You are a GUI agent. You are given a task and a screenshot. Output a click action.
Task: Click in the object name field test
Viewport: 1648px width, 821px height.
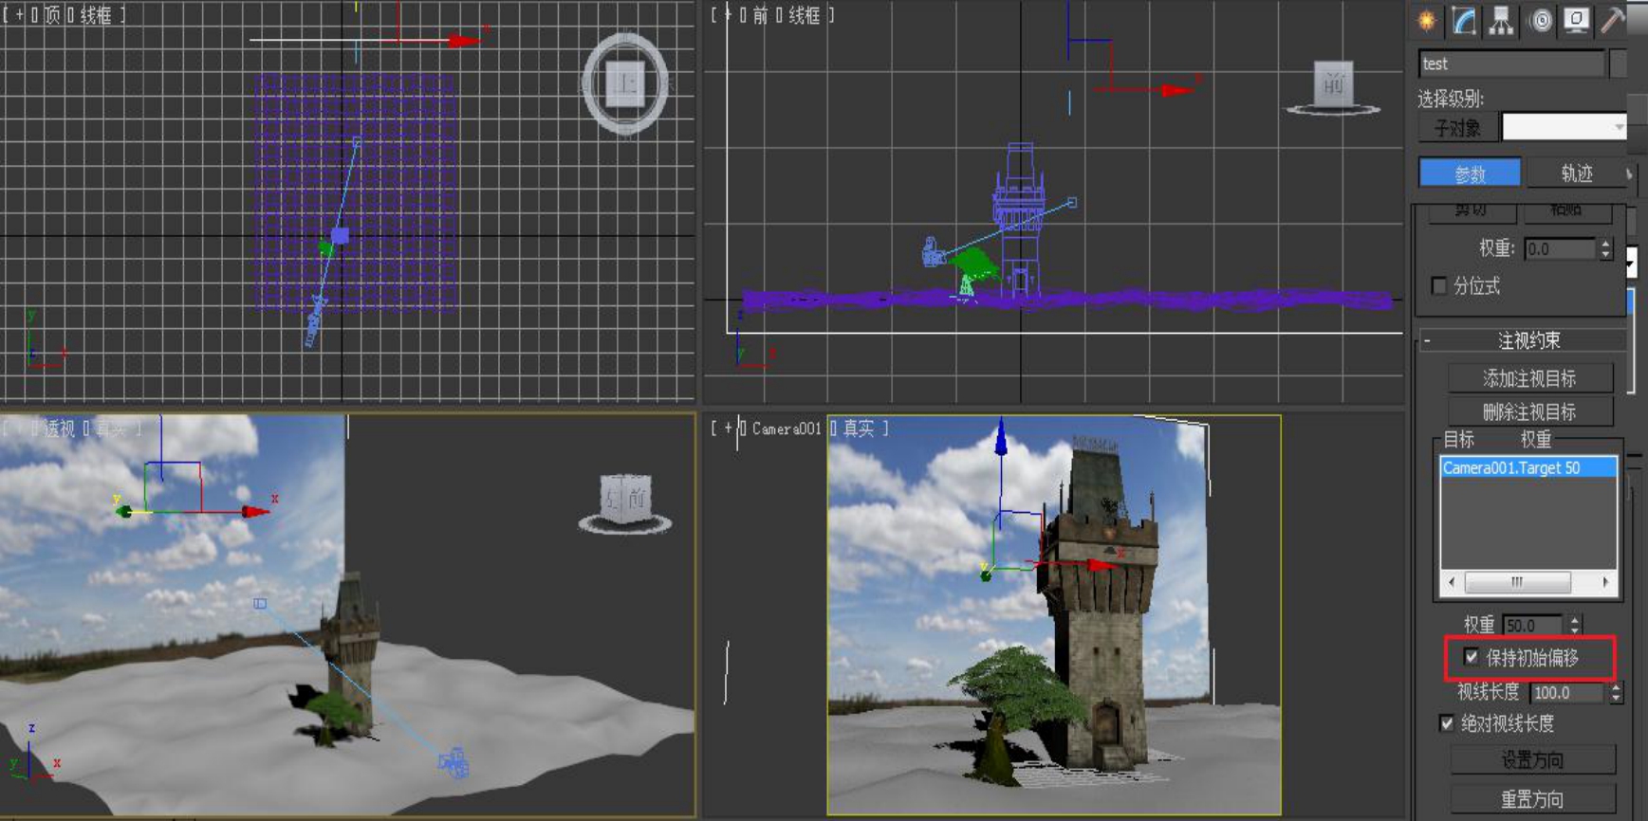[x=1510, y=64]
